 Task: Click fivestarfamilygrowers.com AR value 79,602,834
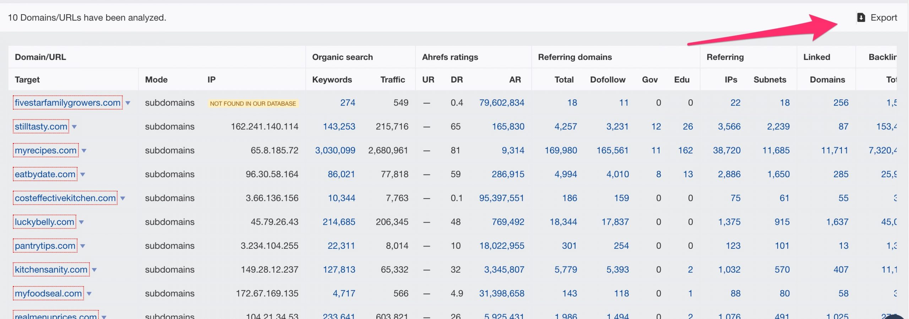502,102
